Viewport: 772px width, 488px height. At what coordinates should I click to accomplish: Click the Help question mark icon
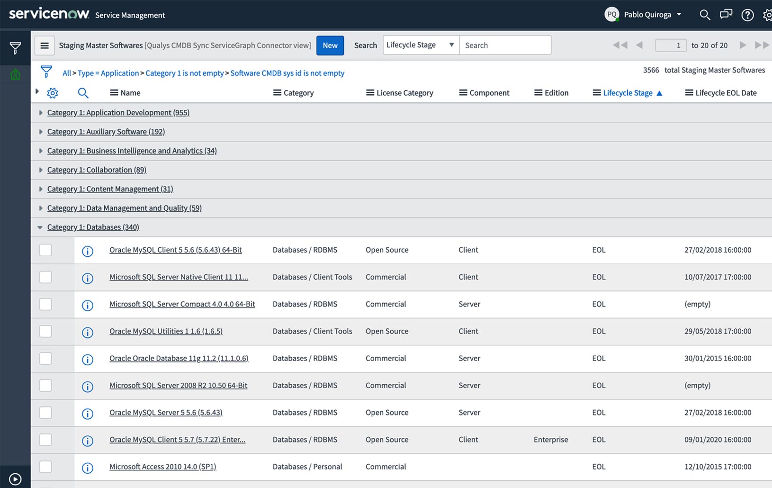(747, 15)
